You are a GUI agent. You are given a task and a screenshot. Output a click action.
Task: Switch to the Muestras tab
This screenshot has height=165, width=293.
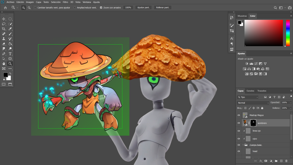click(x=242, y=16)
